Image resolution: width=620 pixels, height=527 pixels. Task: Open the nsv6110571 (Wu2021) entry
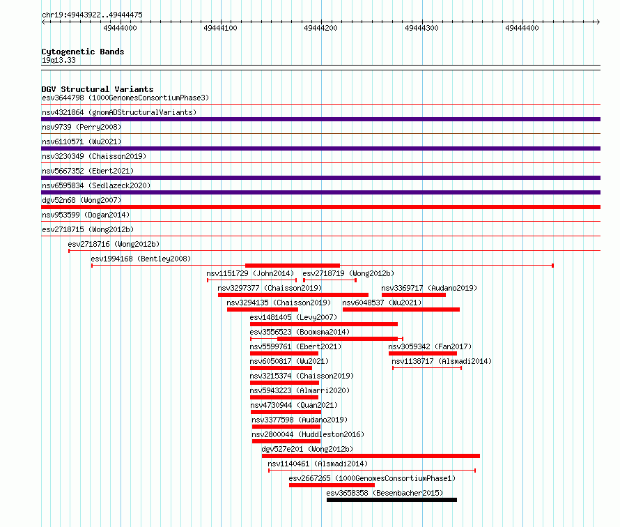click(x=82, y=142)
